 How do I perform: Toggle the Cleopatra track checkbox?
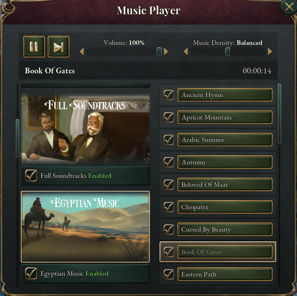(x=169, y=207)
